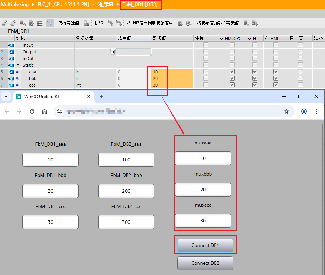This screenshot has height=275, width=325.
Task: Open the browser tab search dropdown
Action: (x=6, y=96)
